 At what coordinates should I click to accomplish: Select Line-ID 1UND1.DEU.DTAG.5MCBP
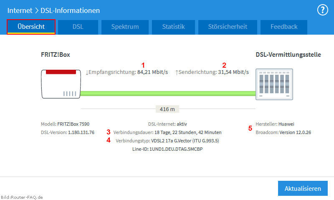[167, 149]
